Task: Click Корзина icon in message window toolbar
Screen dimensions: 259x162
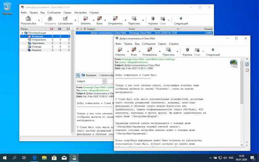Action: (x=187, y=50)
